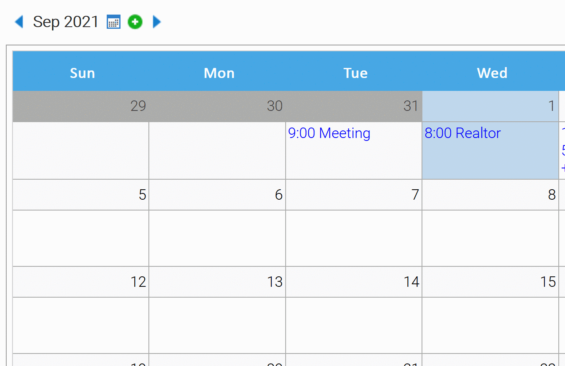
Task: Go to previous month with left arrow
Action: 19,22
